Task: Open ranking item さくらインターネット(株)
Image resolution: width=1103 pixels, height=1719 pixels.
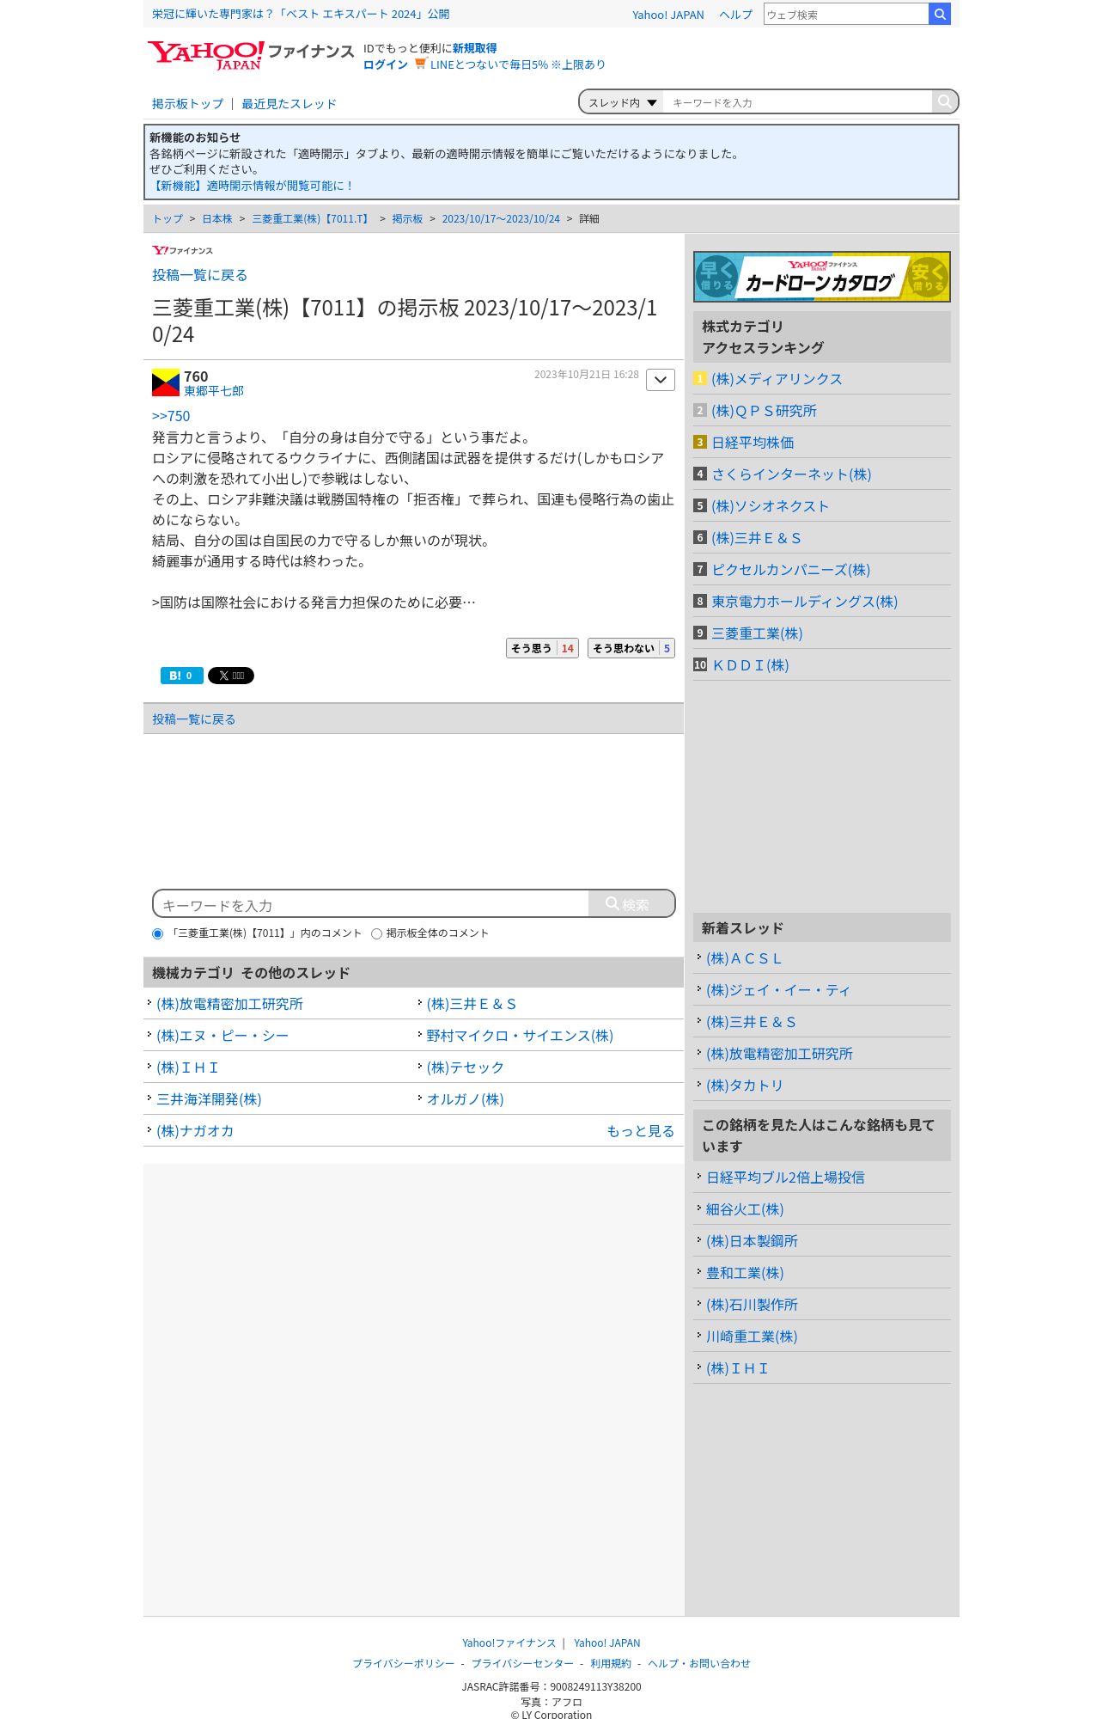Action: pyautogui.click(x=791, y=474)
